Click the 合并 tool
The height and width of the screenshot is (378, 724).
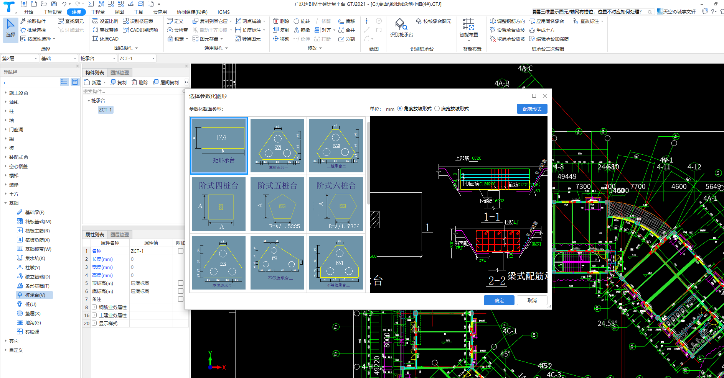coord(346,30)
